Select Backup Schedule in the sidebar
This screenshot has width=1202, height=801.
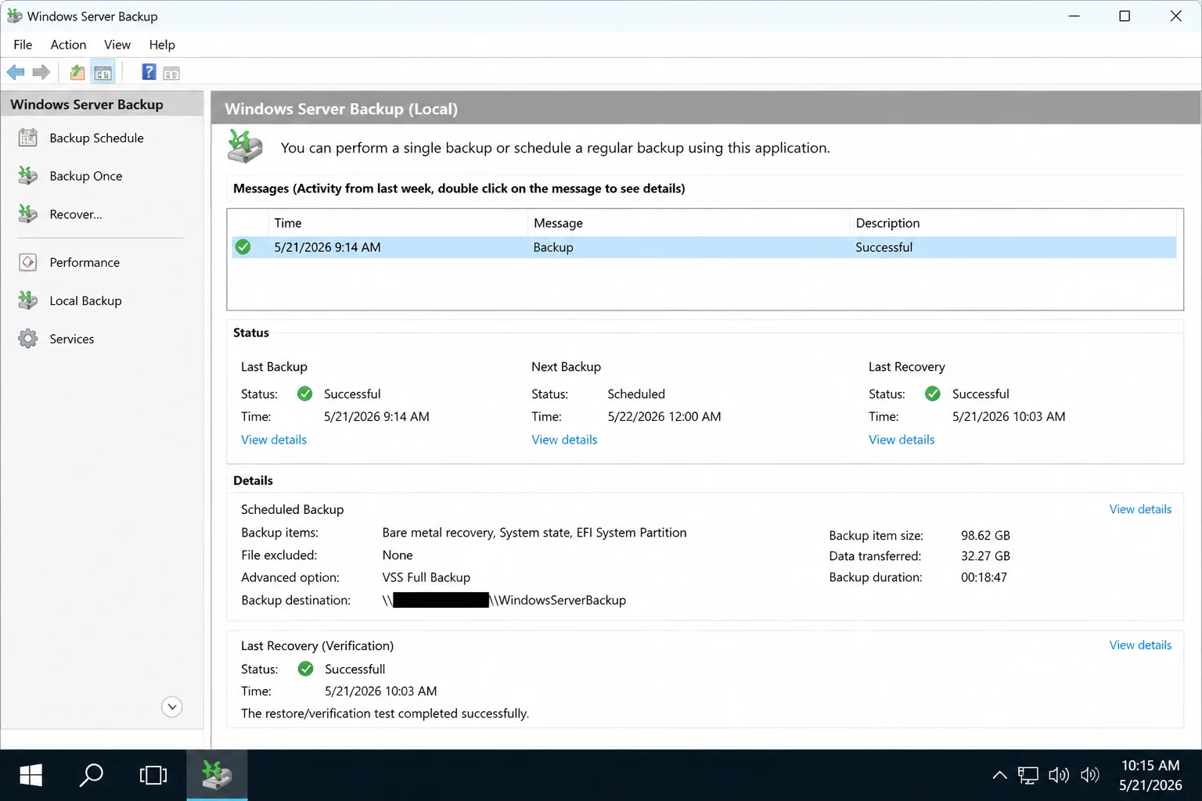(x=96, y=138)
